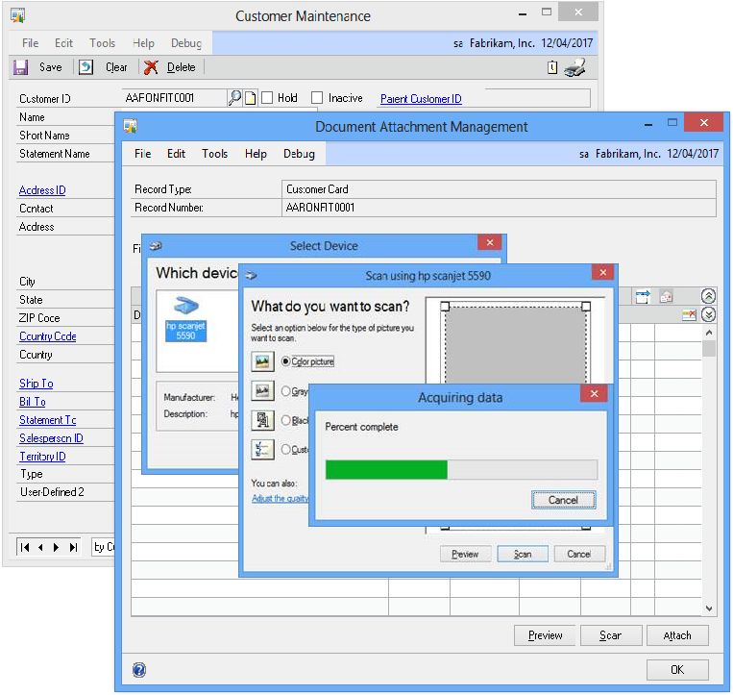Click the Custom Settings icon
Viewport: 733px width, 695px height.
pos(262,450)
